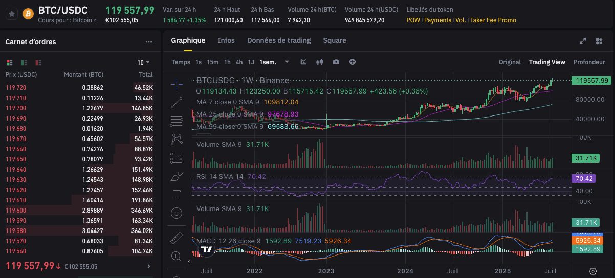
Task: Select the horizontal lines Fibonacci tool
Action: tap(177, 121)
